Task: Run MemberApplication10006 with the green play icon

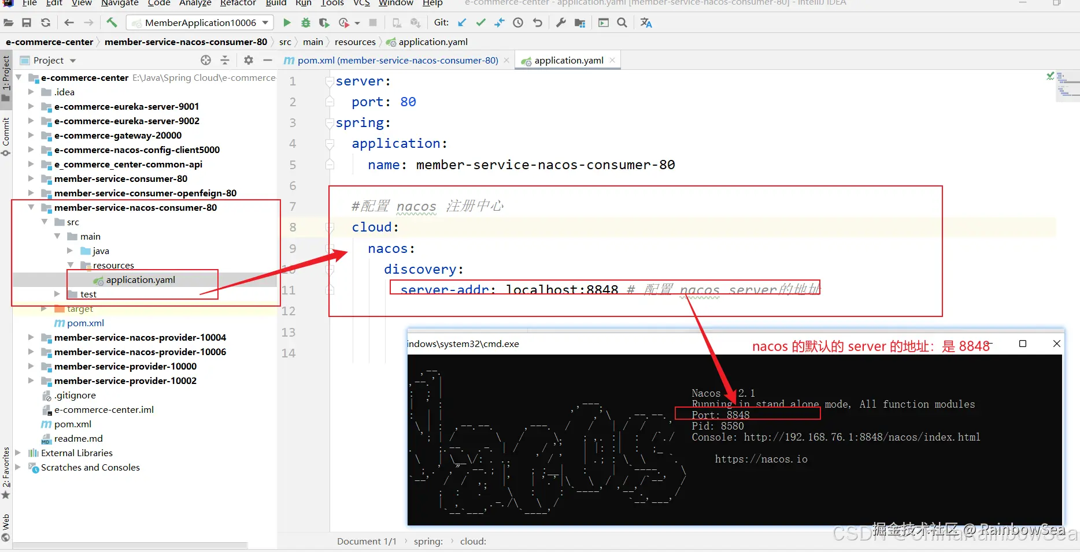Action: coord(287,23)
